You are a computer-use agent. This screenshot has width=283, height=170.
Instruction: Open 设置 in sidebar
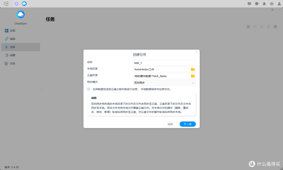point(21,55)
